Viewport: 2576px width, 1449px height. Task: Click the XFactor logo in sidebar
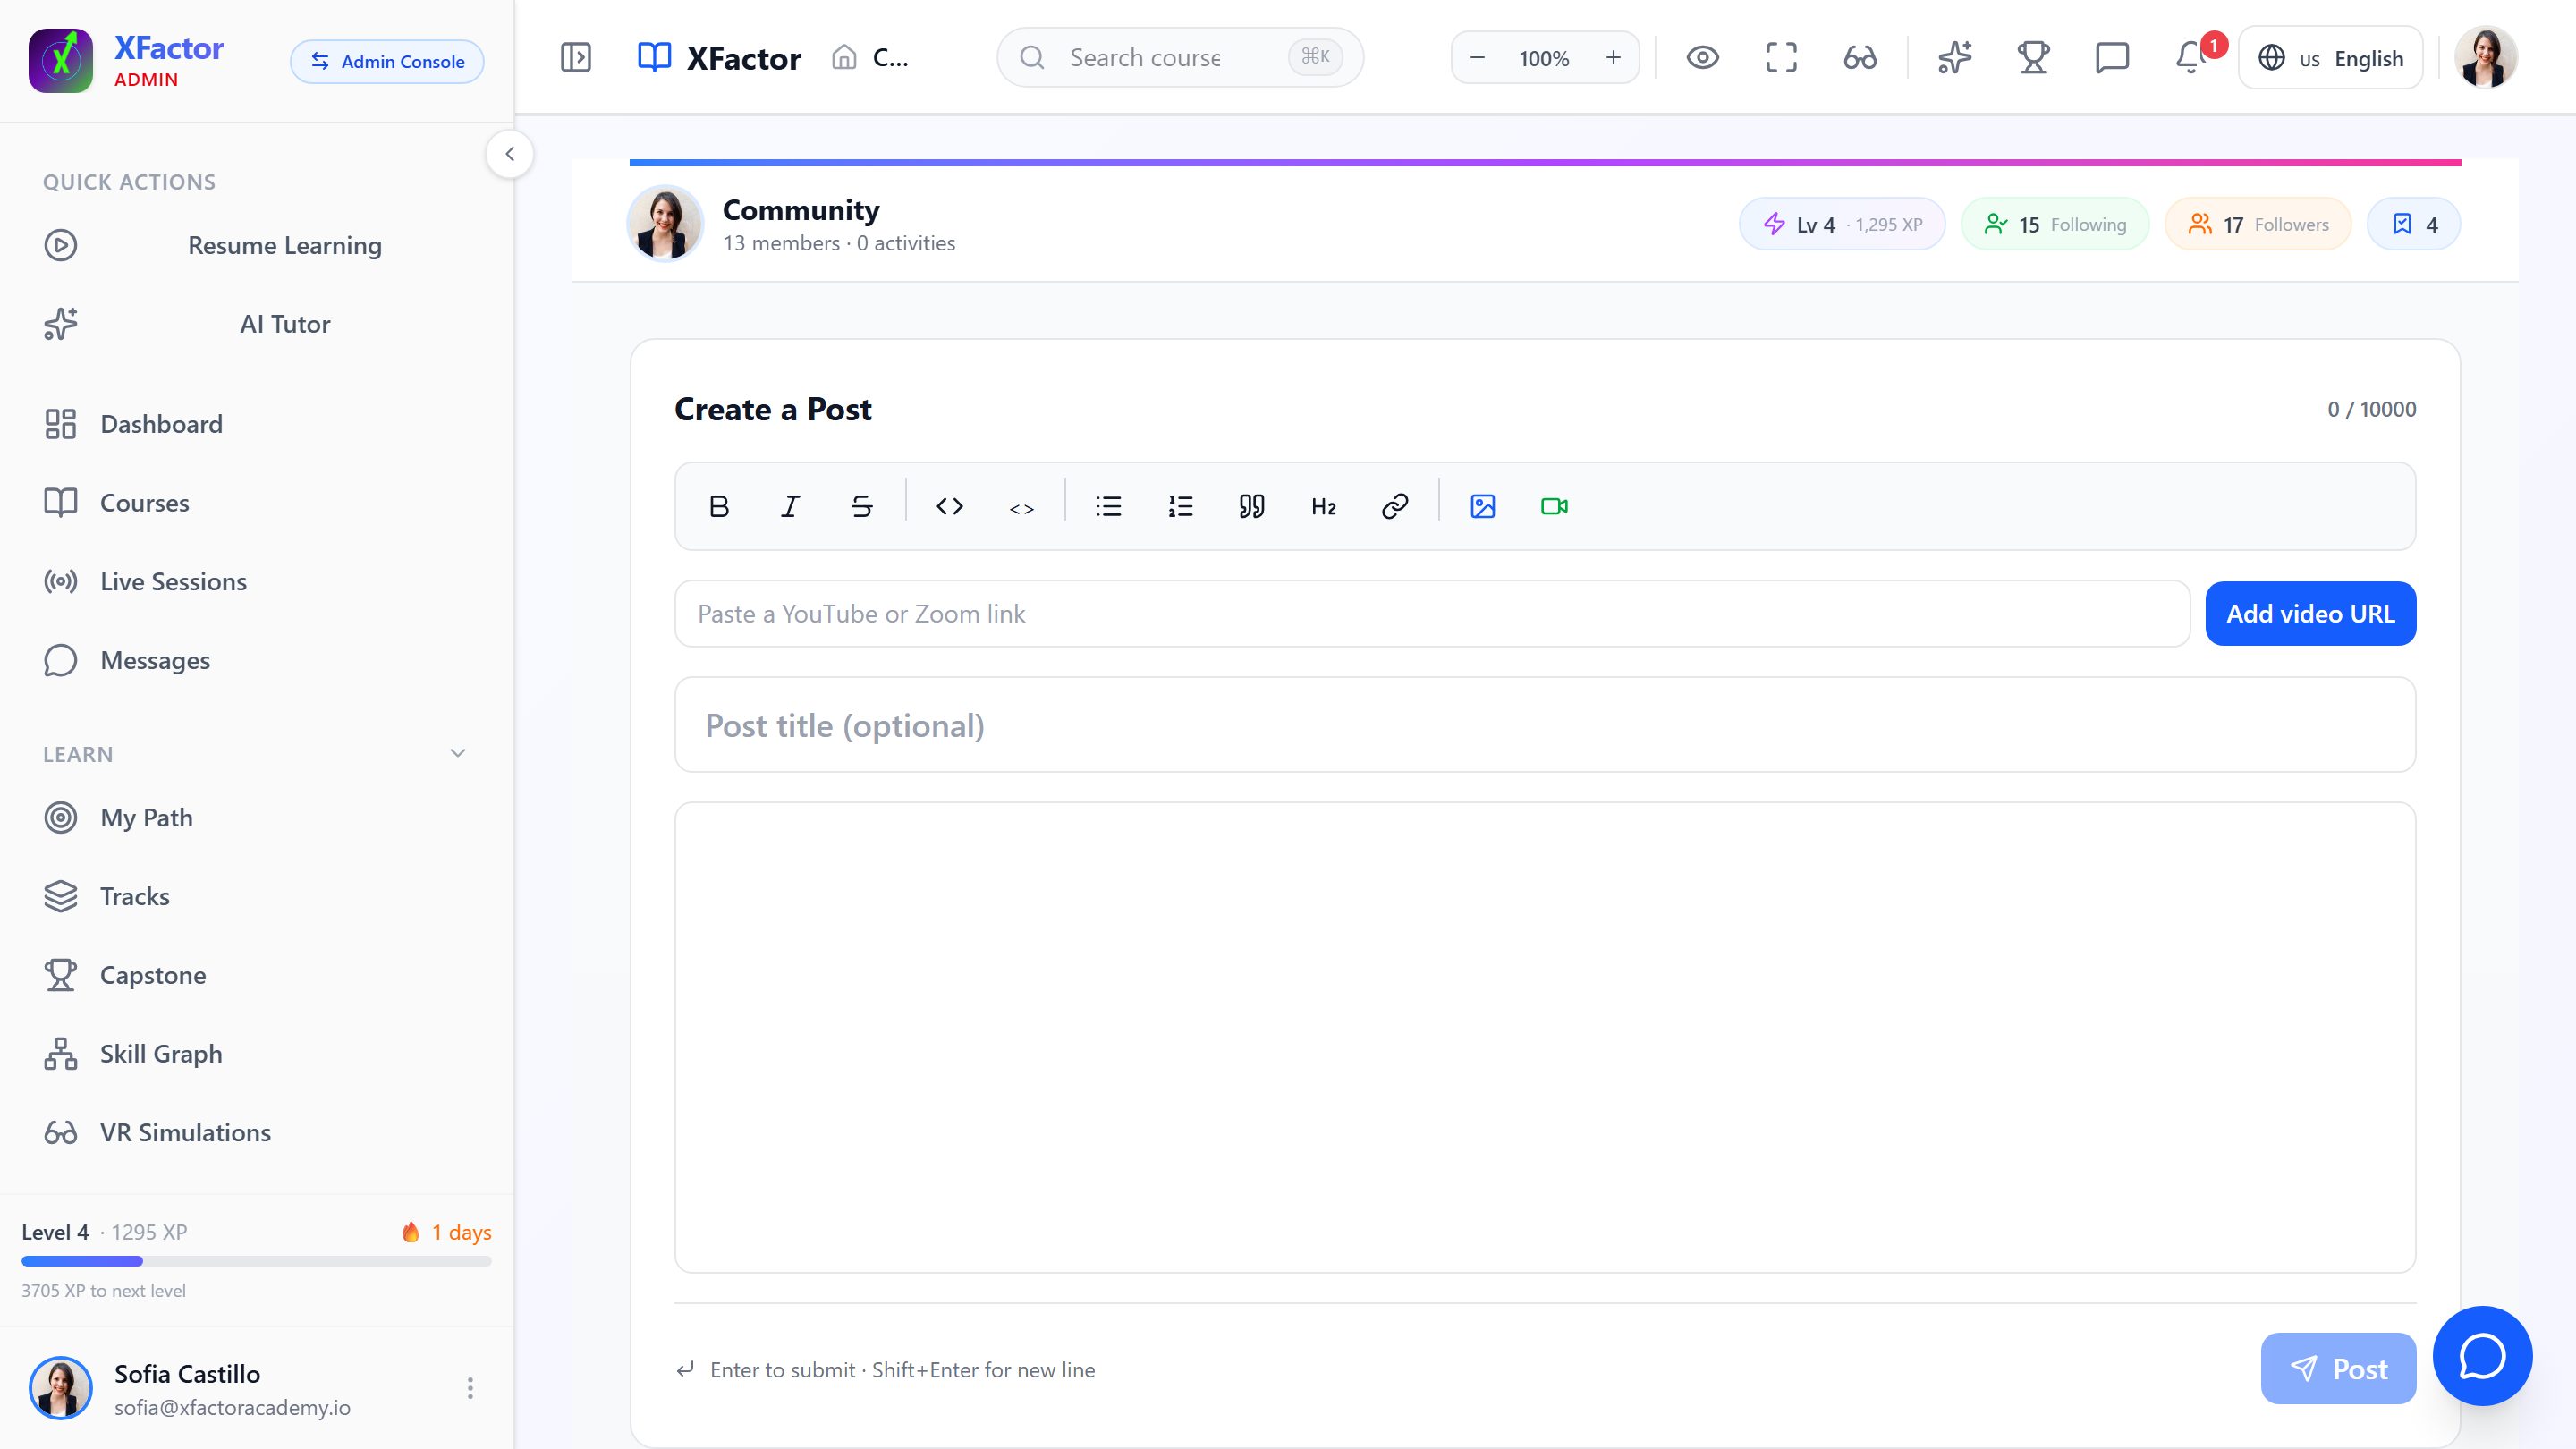click(x=61, y=60)
